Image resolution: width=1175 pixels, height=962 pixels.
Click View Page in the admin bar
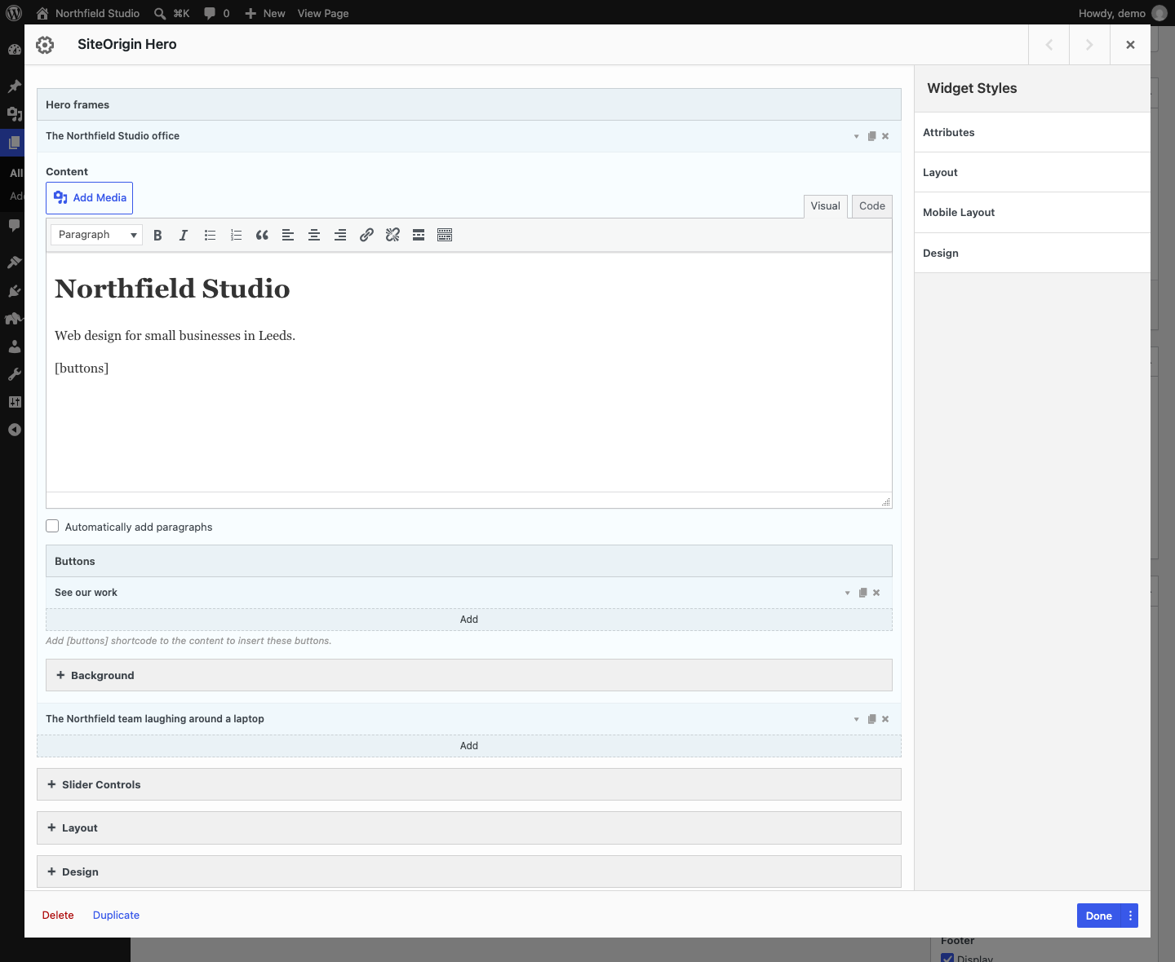coord(323,13)
